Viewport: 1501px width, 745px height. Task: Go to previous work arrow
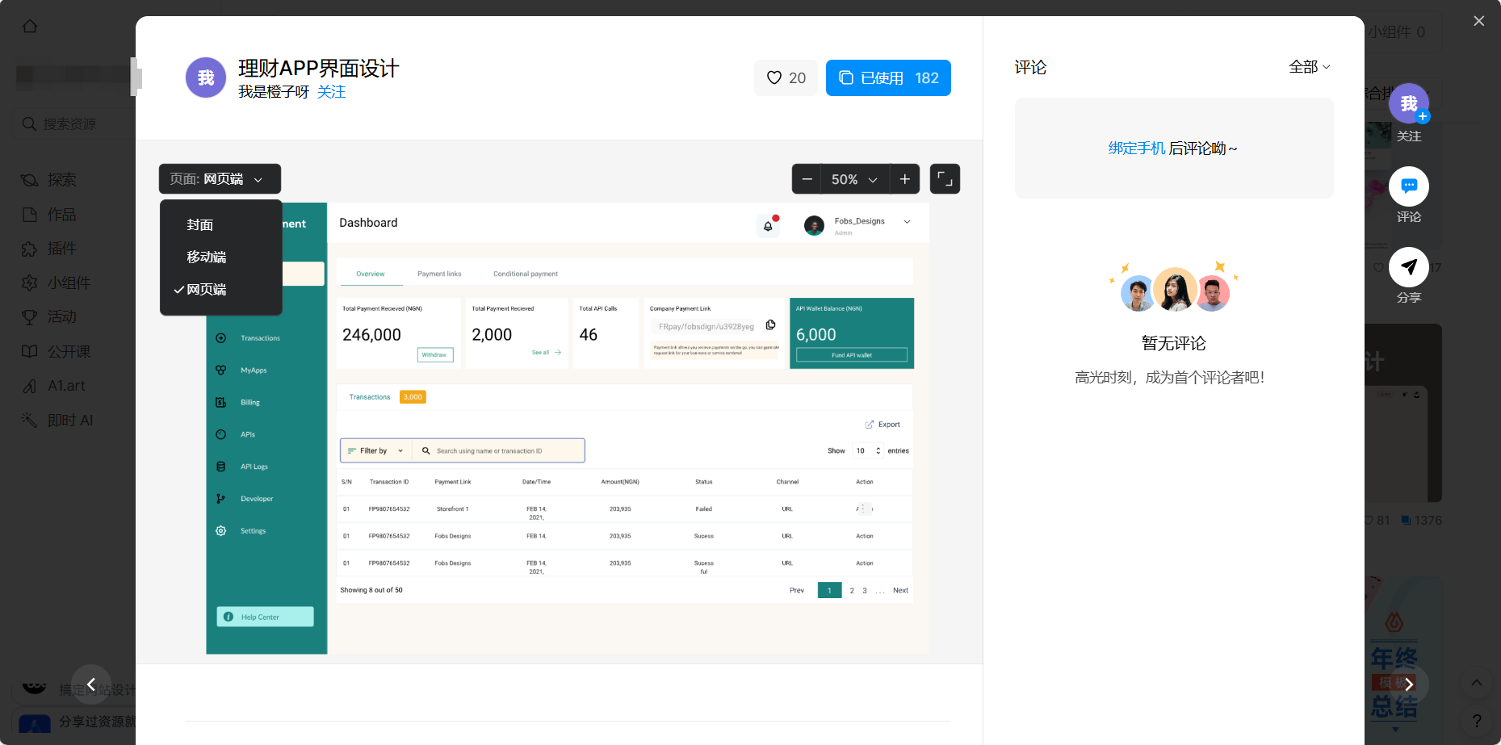coord(91,684)
